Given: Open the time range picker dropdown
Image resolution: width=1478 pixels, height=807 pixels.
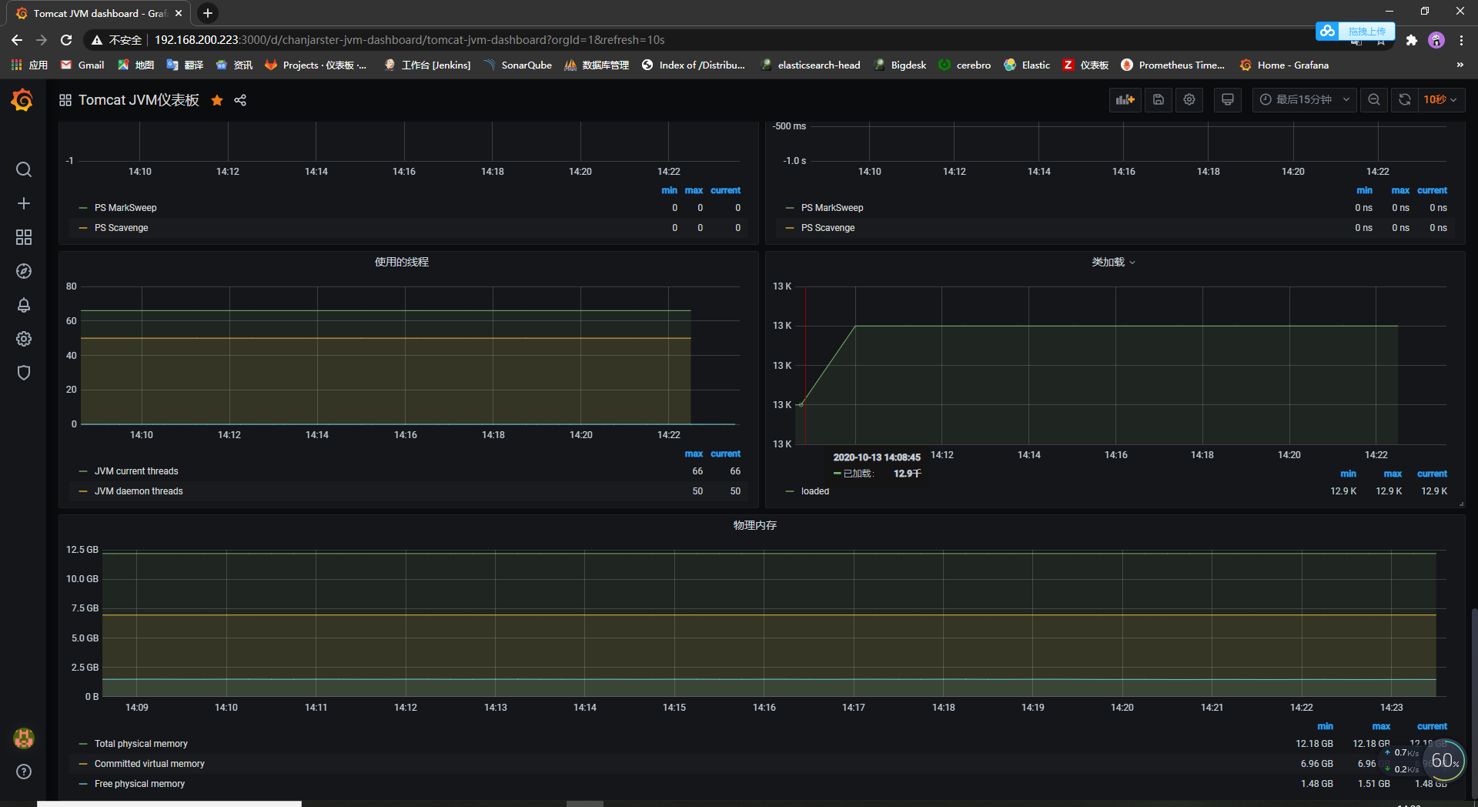Looking at the screenshot, I should pos(1305,100).
